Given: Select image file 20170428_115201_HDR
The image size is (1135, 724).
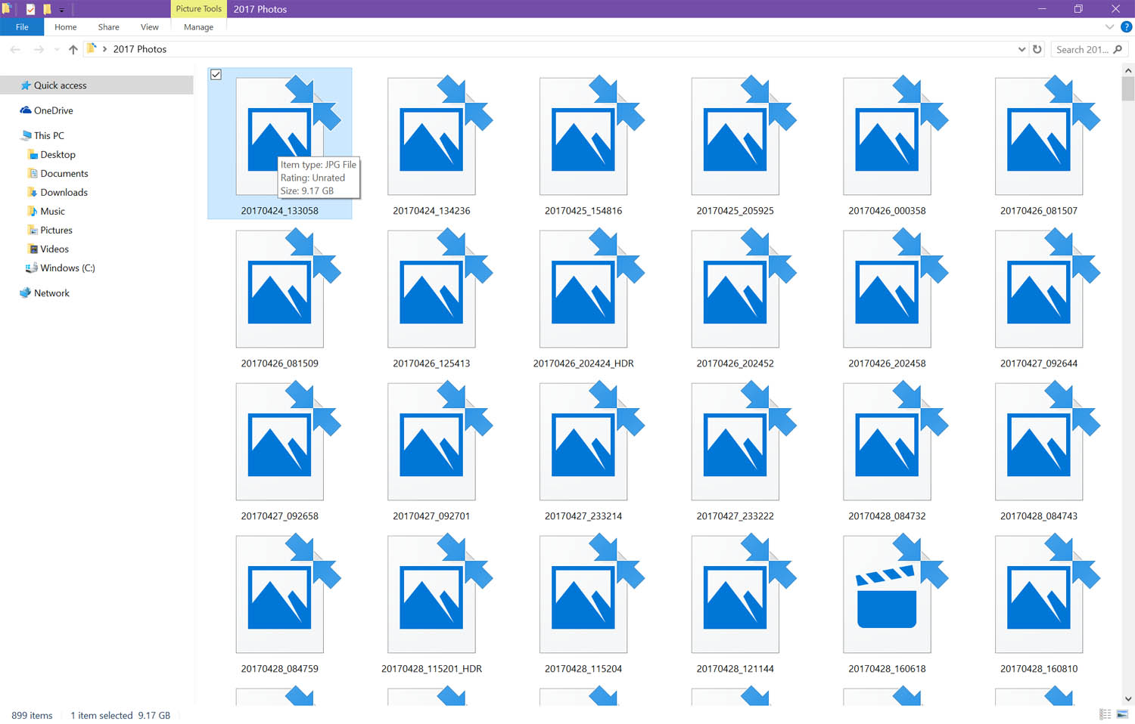Looking at the screenshot, I should 431,602.
